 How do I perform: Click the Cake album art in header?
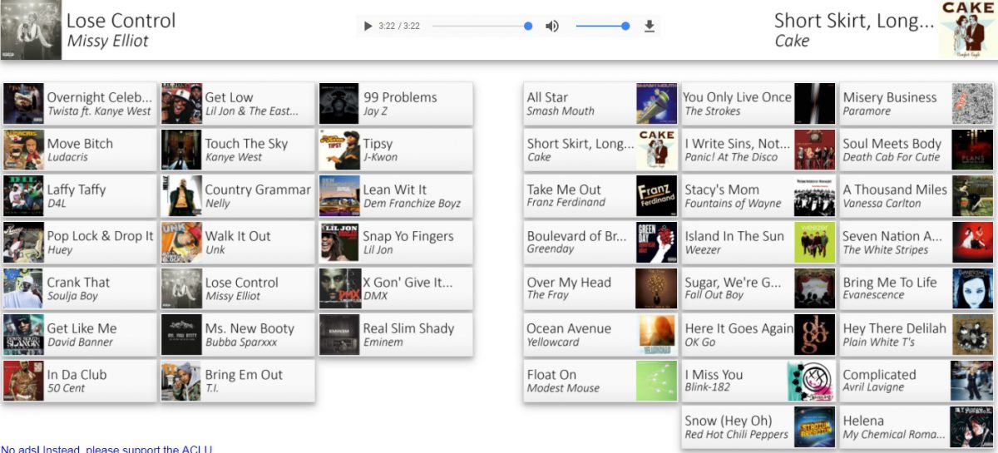click(968, 30)
